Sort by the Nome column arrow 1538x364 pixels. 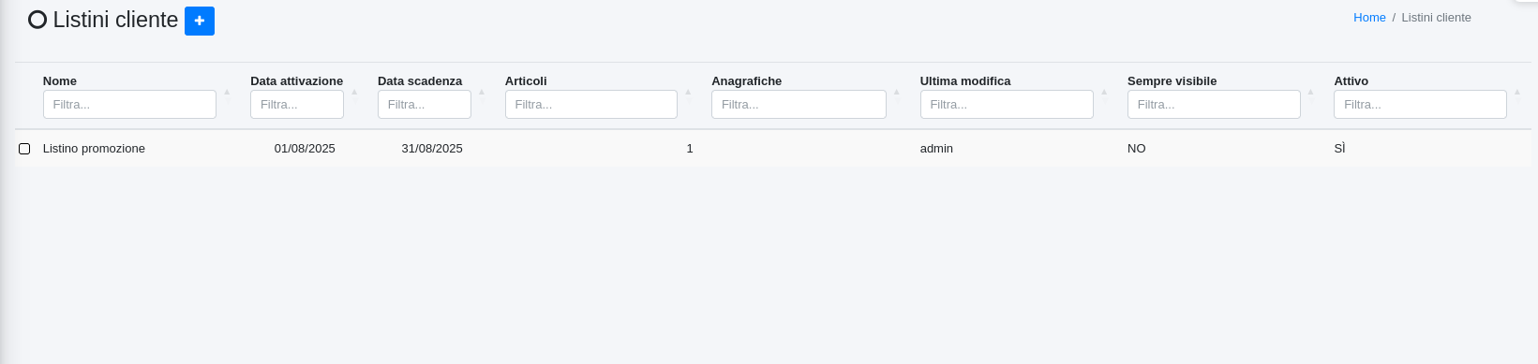(x=227, y=92)
